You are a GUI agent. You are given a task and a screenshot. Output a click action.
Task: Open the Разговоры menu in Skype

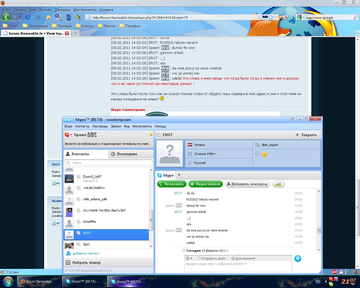(x=100, y=126)
